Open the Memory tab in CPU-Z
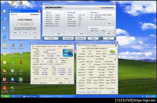Image resolution: width=157 pixels, height=103 pixels. 50,46
